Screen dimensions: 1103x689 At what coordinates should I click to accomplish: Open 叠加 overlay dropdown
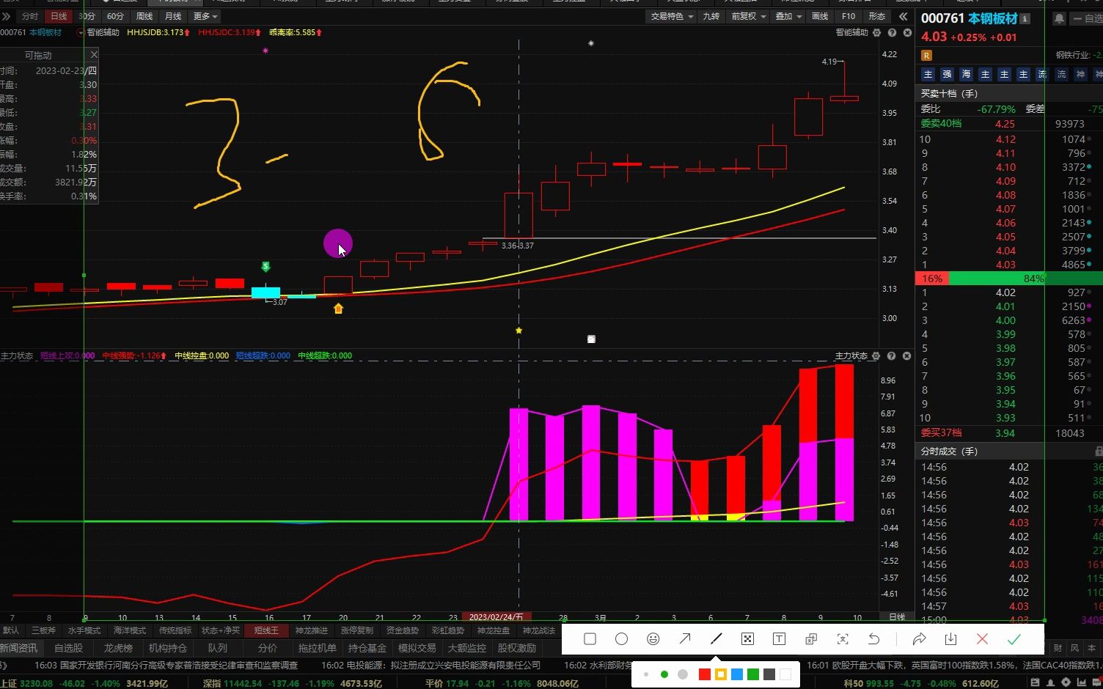pos(789,16)
